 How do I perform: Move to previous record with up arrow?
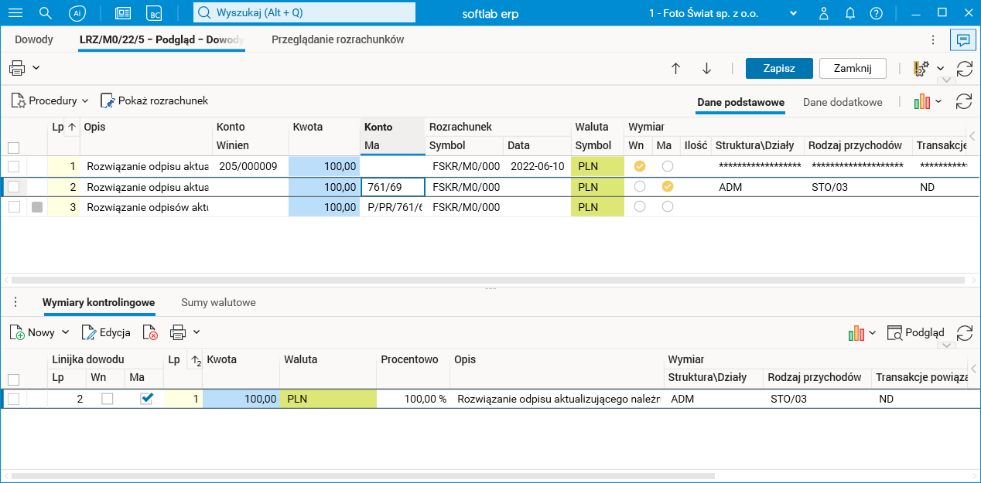(675, 68)
